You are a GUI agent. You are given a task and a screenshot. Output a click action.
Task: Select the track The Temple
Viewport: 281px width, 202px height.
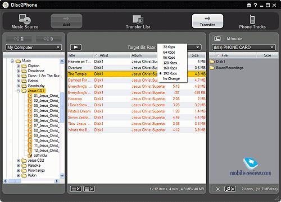point(137,74)
